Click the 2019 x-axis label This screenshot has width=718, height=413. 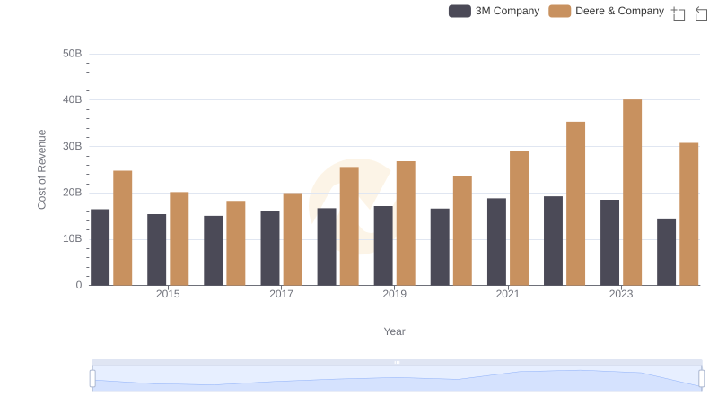point(394,294)
